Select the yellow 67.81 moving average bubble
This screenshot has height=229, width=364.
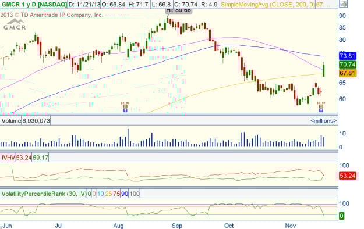point(348,73)
